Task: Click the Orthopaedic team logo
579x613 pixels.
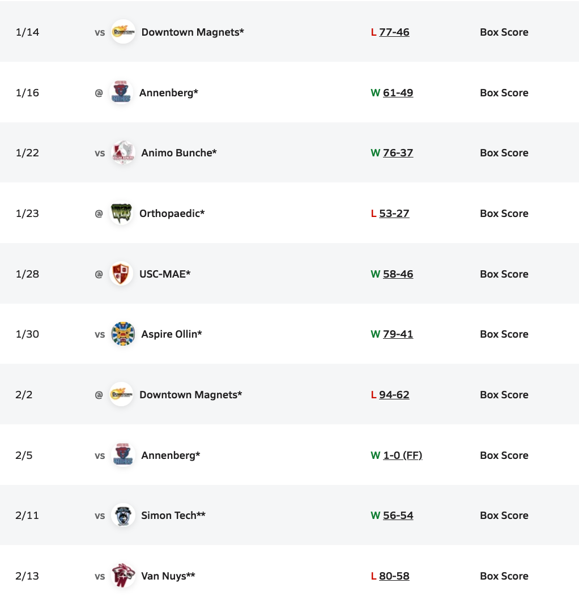Action: [x=121, y=214]
